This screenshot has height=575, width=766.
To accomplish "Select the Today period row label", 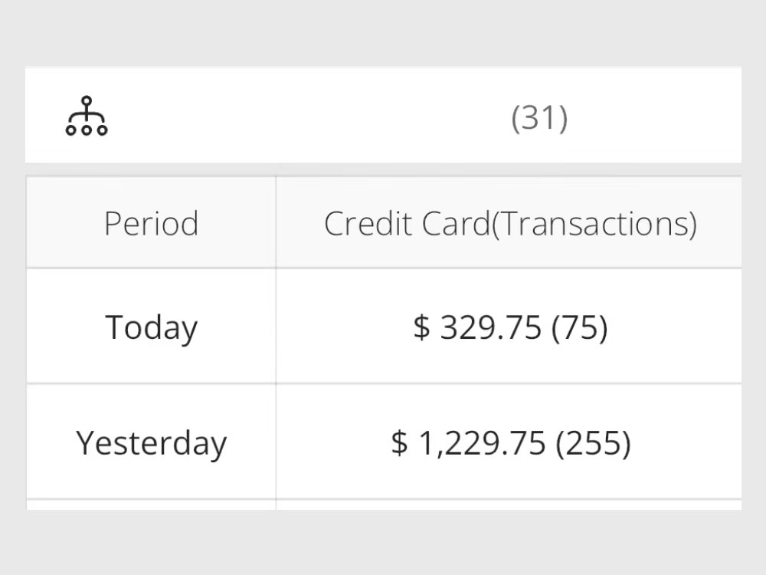I will (151, 327).
